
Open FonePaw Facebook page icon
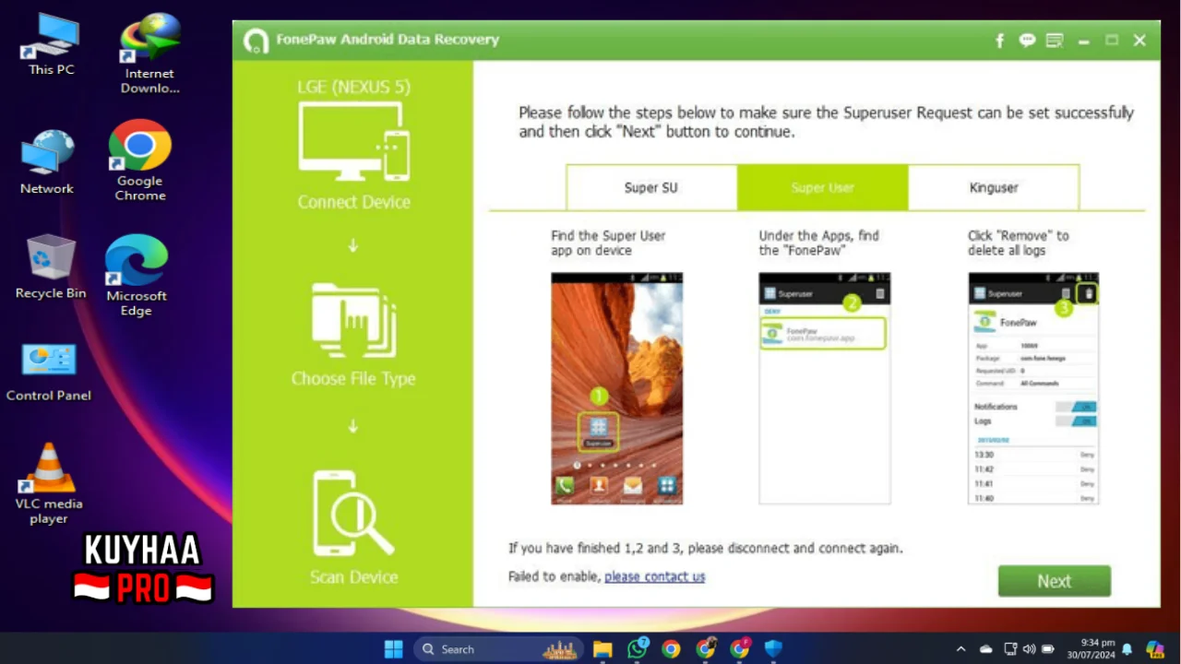click(x=999, y=41)
